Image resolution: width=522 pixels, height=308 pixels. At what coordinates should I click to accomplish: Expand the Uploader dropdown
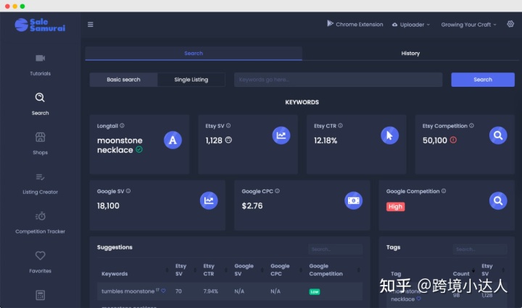coord(411,25)
